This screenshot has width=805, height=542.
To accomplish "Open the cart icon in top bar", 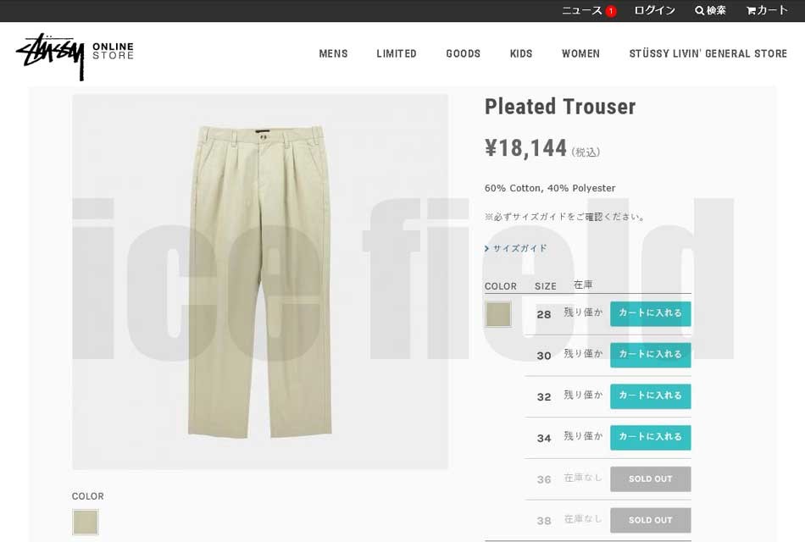I will pos(751,11).
